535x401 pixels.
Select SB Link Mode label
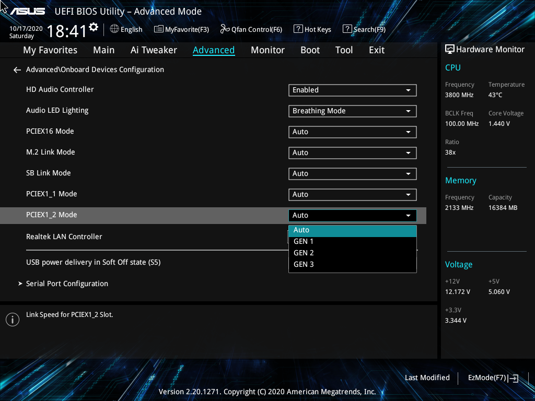(x=49, y=173)
